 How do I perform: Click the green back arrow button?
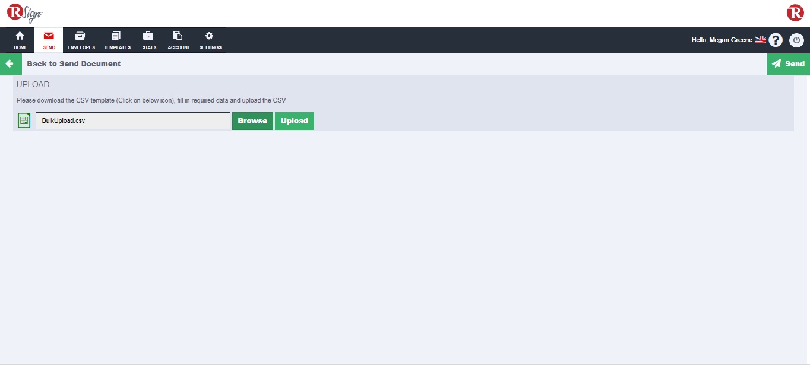(10, 63)
